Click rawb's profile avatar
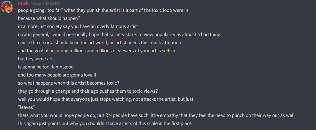The width and height of the screenshot is (316, 130). coord(7,7)
